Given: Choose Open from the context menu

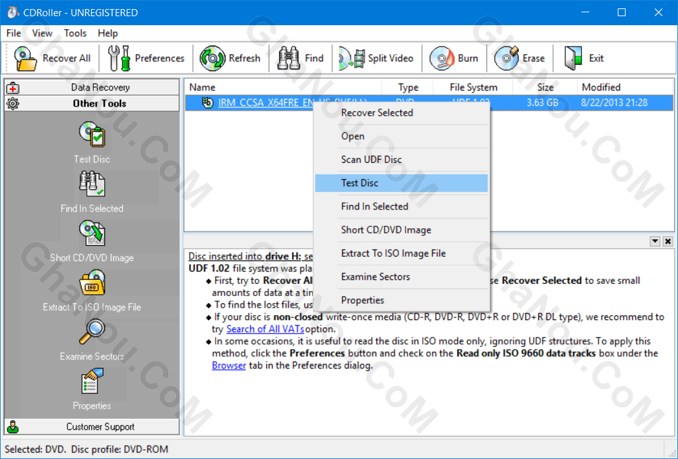Looking at the screenshot, I should point(401,136).
